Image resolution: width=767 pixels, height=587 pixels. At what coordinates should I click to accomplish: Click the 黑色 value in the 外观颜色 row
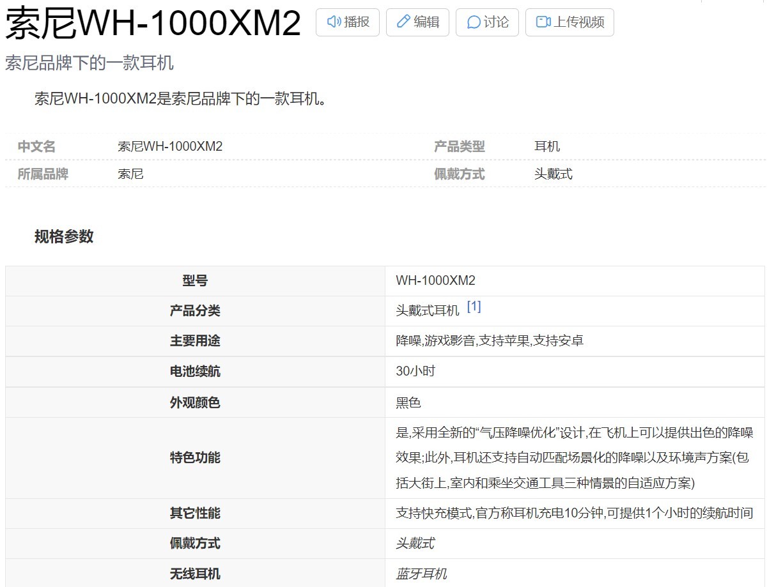coord(408,403)
